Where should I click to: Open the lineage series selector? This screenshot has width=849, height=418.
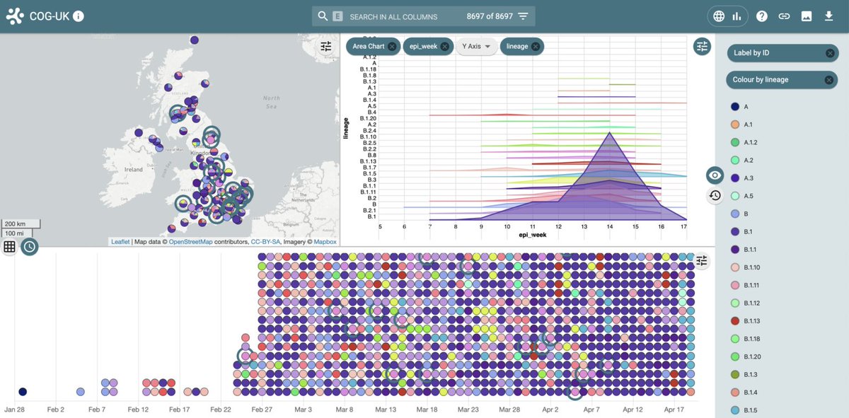[x=517, y=47]
